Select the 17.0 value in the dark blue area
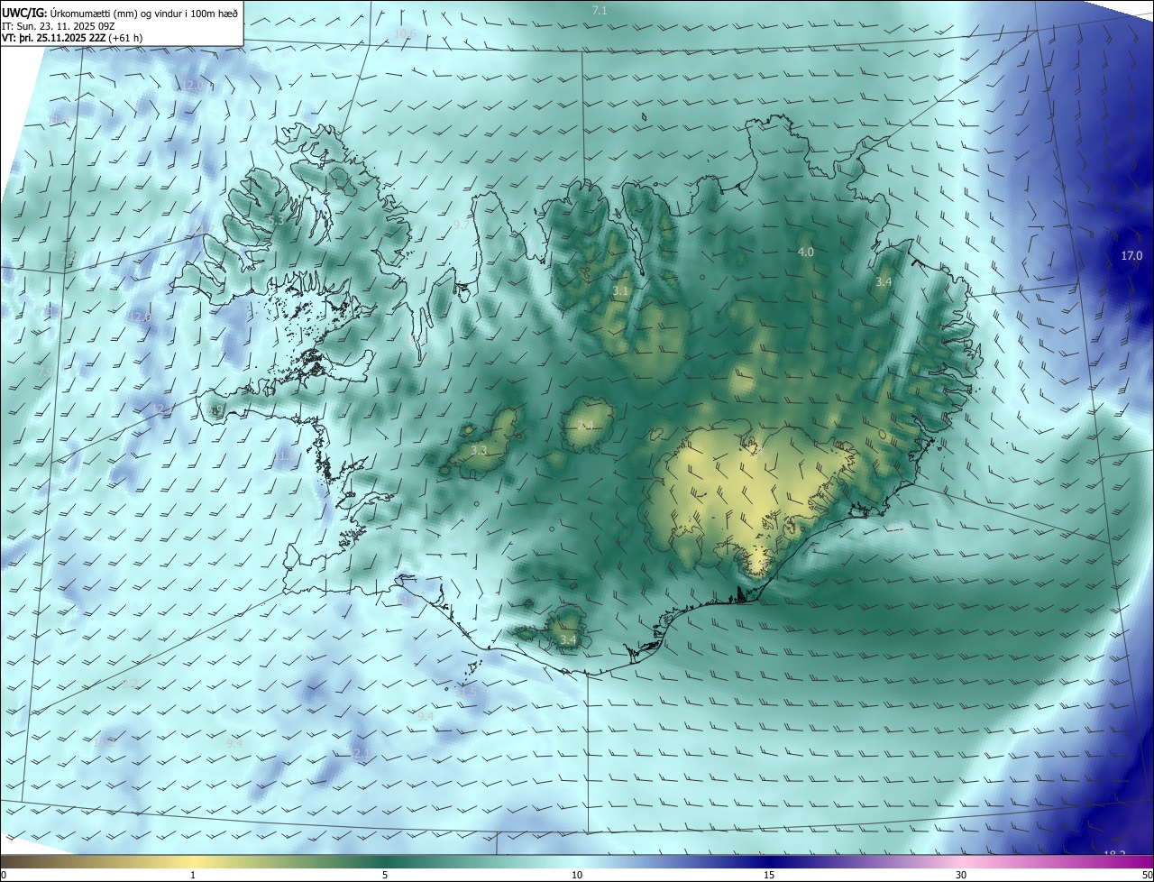The height and width of the screenshot is (882, 1154). (x=1131, y=256)
